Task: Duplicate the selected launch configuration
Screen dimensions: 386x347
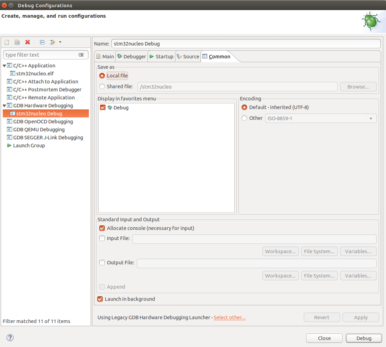Action: tap(17, 42)
